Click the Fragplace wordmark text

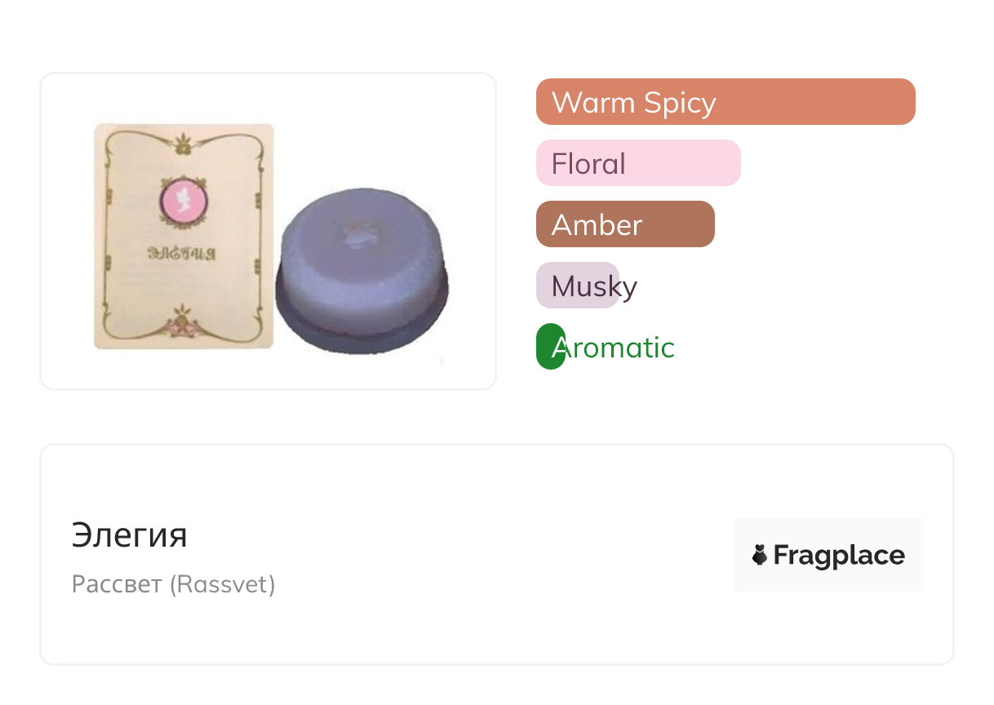(x=838, y=556)
